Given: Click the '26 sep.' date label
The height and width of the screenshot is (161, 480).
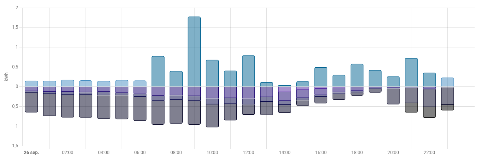Looking at the screenshot, I should (x=31, y=153).
